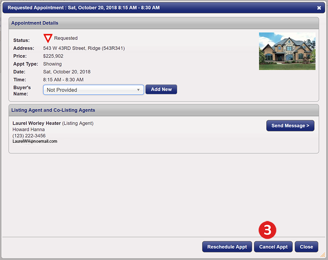328x260 pixels.
Task: Click the Add New buyer button
Action: 161,89
